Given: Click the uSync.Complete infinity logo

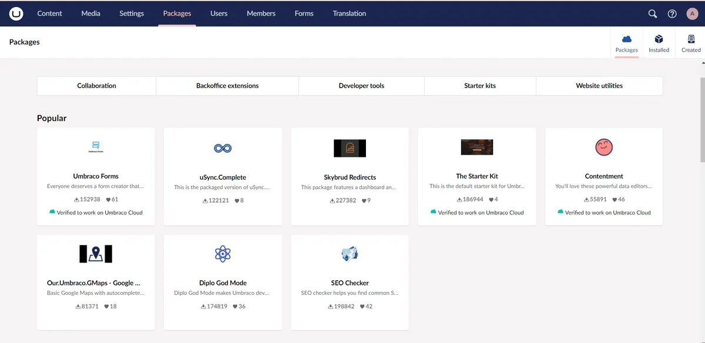Looking at the screenshot, I should click(223, 148).
